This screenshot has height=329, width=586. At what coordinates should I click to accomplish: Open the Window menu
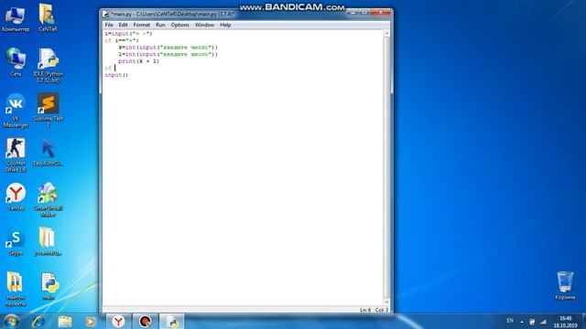(x=204, y=25)
